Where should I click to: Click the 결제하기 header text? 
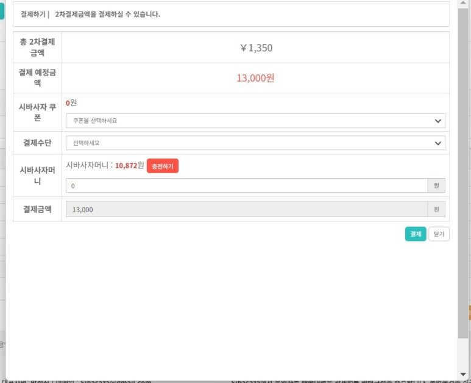pos(33,14)
